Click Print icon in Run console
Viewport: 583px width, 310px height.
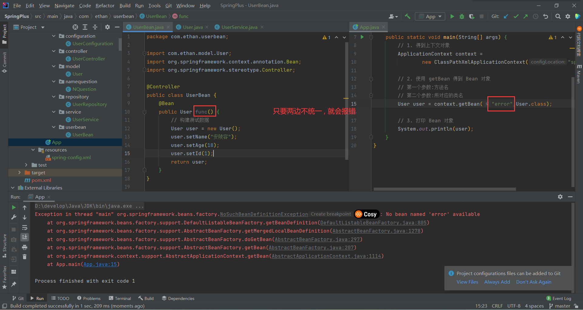(25, 247)
